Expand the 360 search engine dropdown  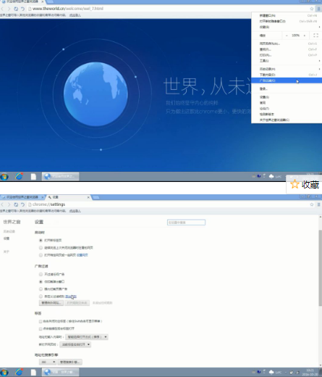click(48, 362)
